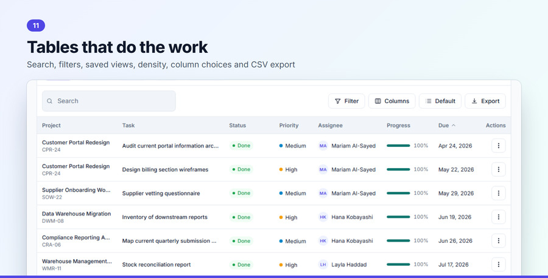Click the due date May 22, 2026

pos(456,170)
